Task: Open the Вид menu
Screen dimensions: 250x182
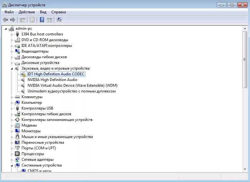Action: point(43,12)
